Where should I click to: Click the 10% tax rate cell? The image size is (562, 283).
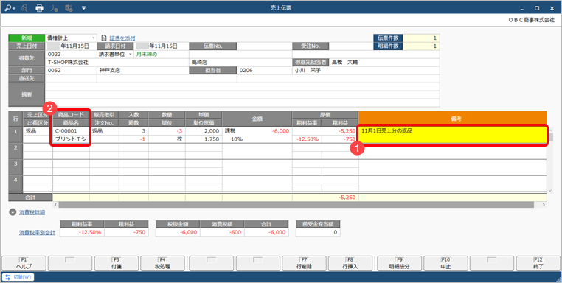pos(237,139)
